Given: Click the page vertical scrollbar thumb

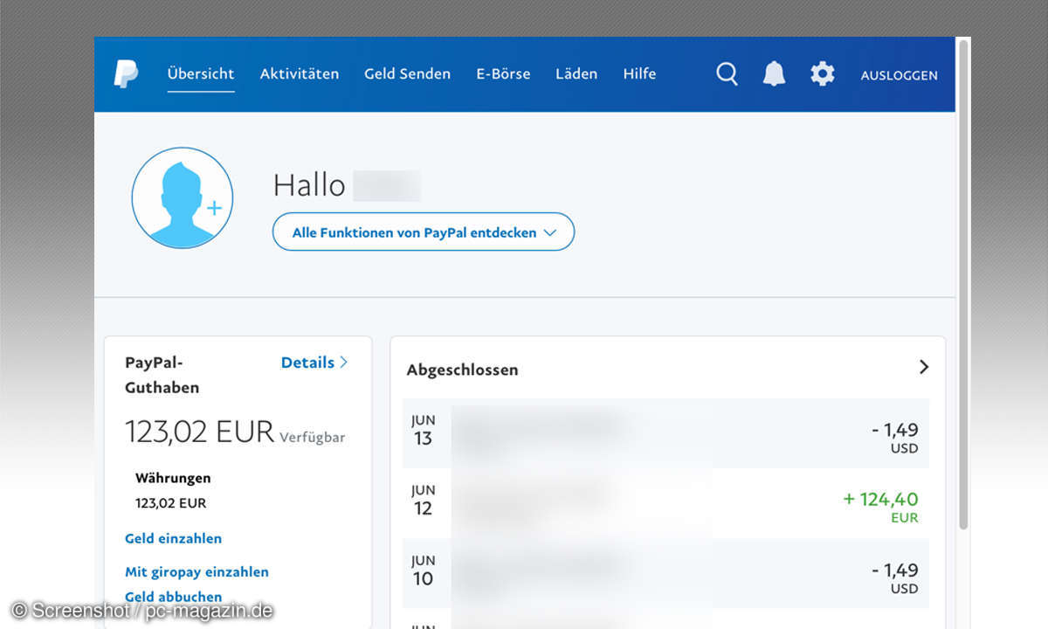Looking at the screenshot, I should pyautogui.click(x=963, y=284).
